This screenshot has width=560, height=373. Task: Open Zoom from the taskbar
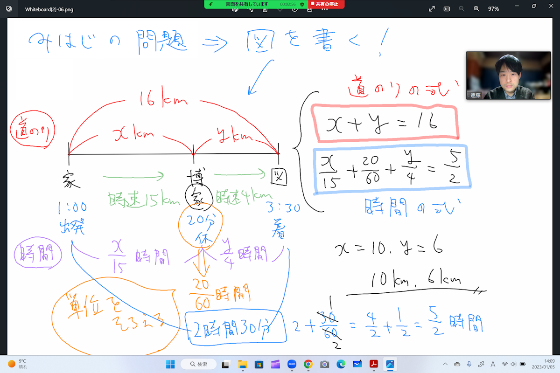click(x=292, y=364)
